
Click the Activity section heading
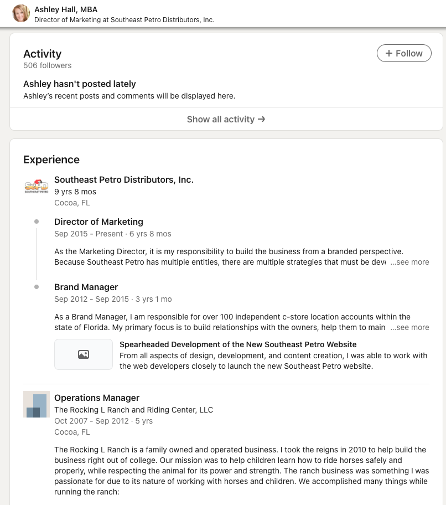tap(42, 54)
